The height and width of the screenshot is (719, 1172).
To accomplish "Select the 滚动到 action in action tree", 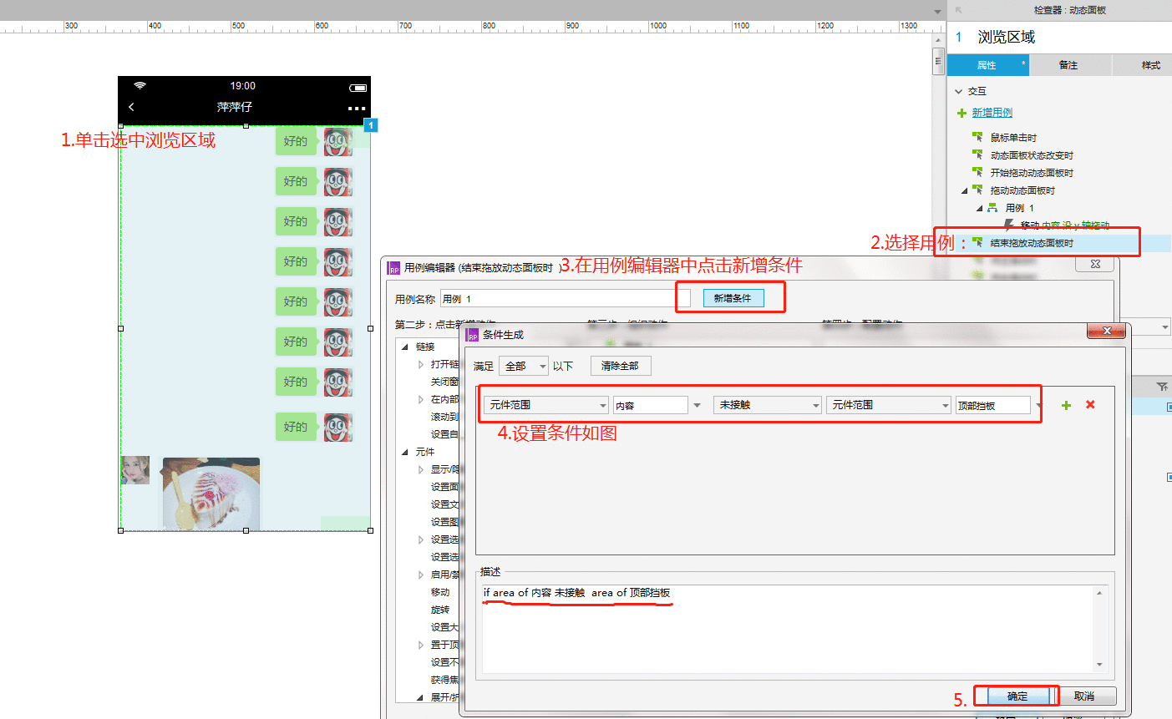I will tap(444, 417).
